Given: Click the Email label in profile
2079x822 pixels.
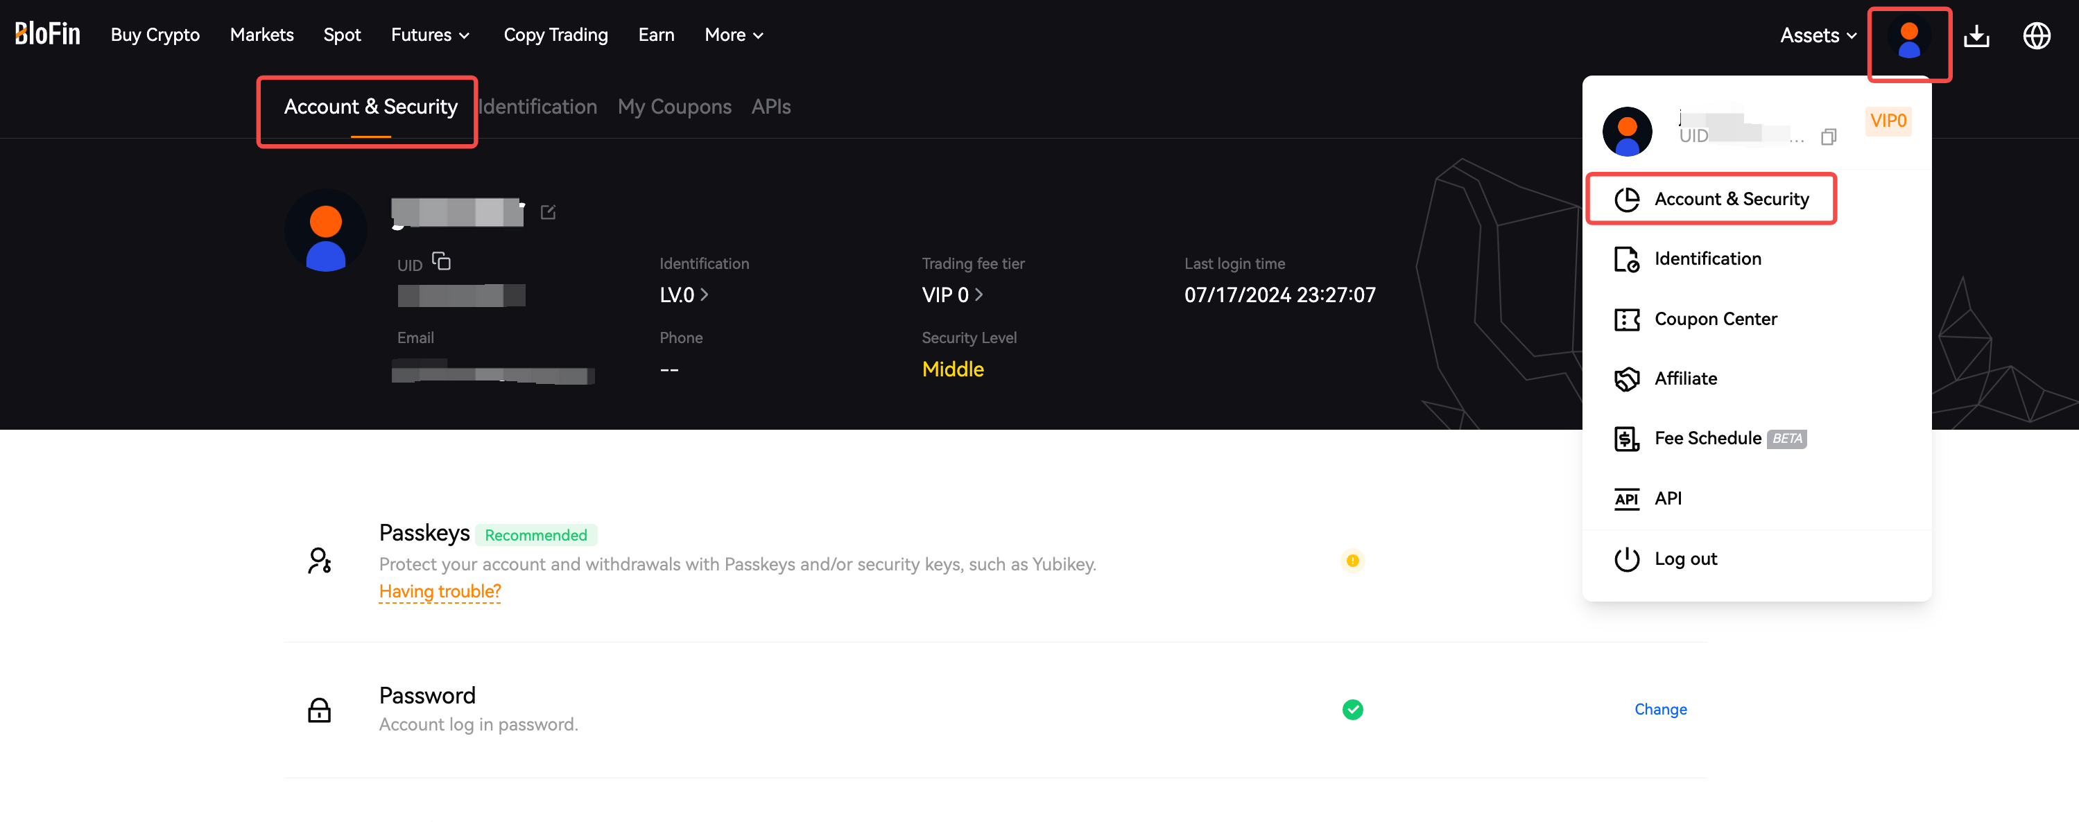Looking at the screenshot, I should point(415,338).
